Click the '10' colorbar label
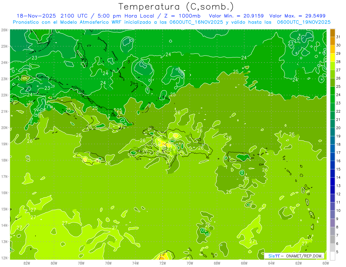Image resolution: width=346 pixels, height=267 pixels. (x=339, y=211)
